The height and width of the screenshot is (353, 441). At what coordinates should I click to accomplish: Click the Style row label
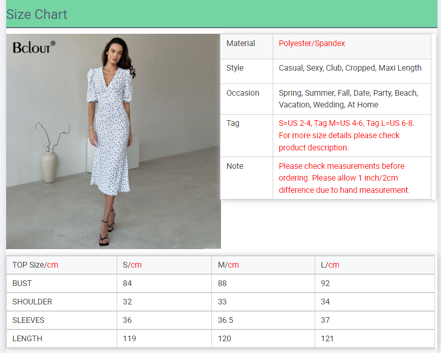coord(235,68)
